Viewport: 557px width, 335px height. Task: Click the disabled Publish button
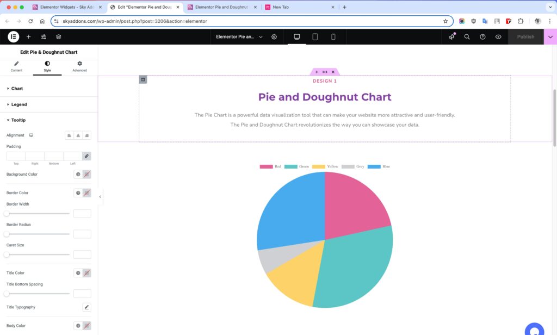point(526,36)
